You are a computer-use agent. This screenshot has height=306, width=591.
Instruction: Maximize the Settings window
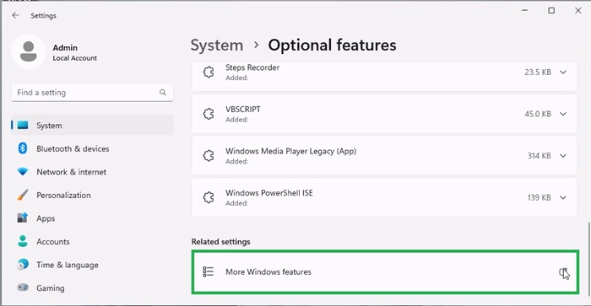(551, 11)
